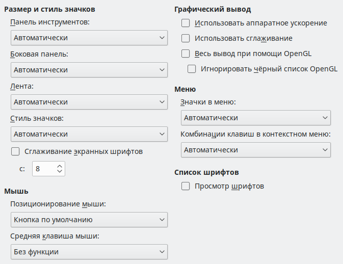Click the font smoothing size up arrow
This screenshot has width=343, height=264.
[x=60, y=166]
